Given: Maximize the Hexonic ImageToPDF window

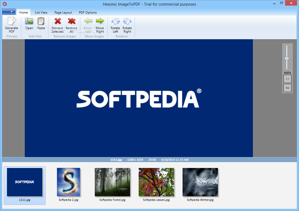Looking at the screenshot, I should (281, 3).
